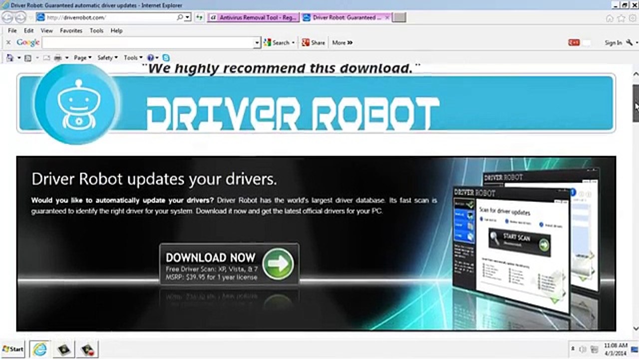
Task: Click the Skype icon on command bar
Action: pos(166,58)
